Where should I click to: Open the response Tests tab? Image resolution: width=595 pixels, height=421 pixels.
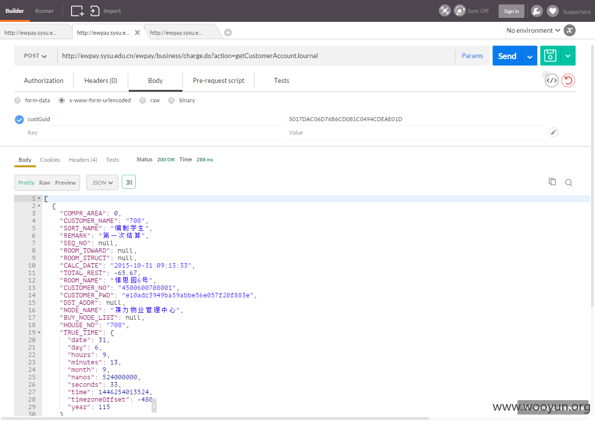point(112,160)
